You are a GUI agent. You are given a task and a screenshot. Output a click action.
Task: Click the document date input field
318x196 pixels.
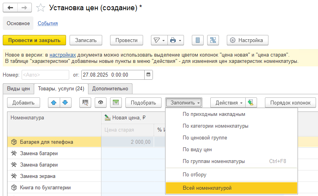(112, 75)
